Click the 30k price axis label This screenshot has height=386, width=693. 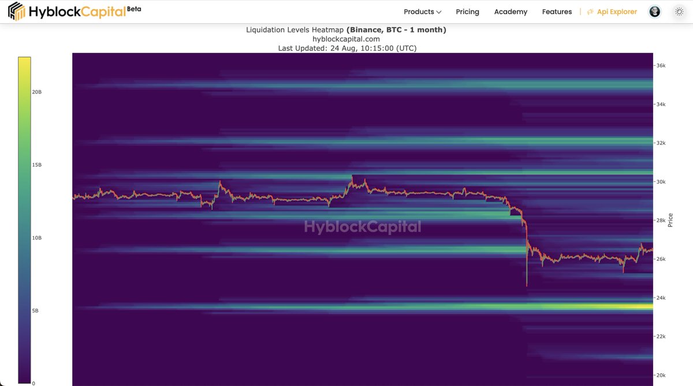(661, 182)
